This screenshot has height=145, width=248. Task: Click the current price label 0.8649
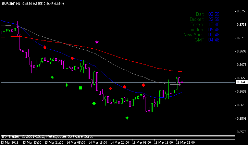tap(241, 82)
